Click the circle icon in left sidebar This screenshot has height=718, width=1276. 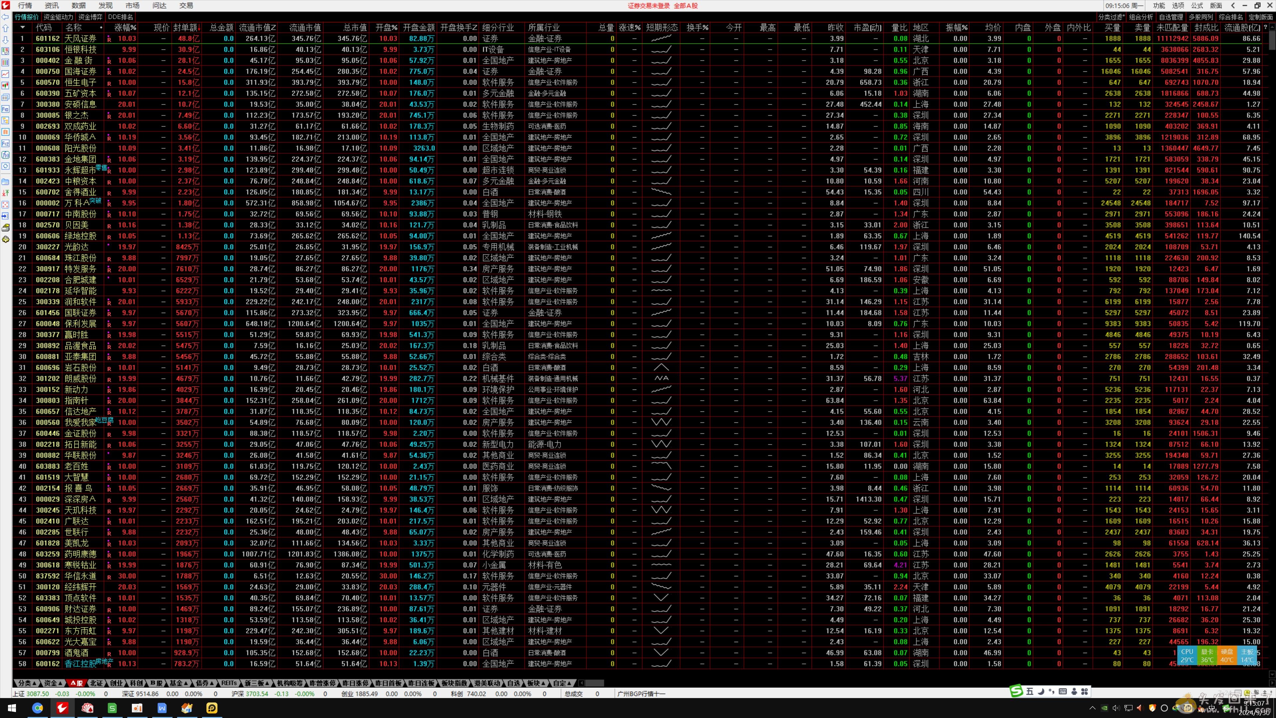click(5, 167)
